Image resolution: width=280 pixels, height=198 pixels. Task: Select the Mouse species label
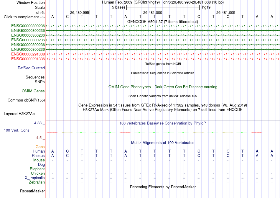coord(39,160)
